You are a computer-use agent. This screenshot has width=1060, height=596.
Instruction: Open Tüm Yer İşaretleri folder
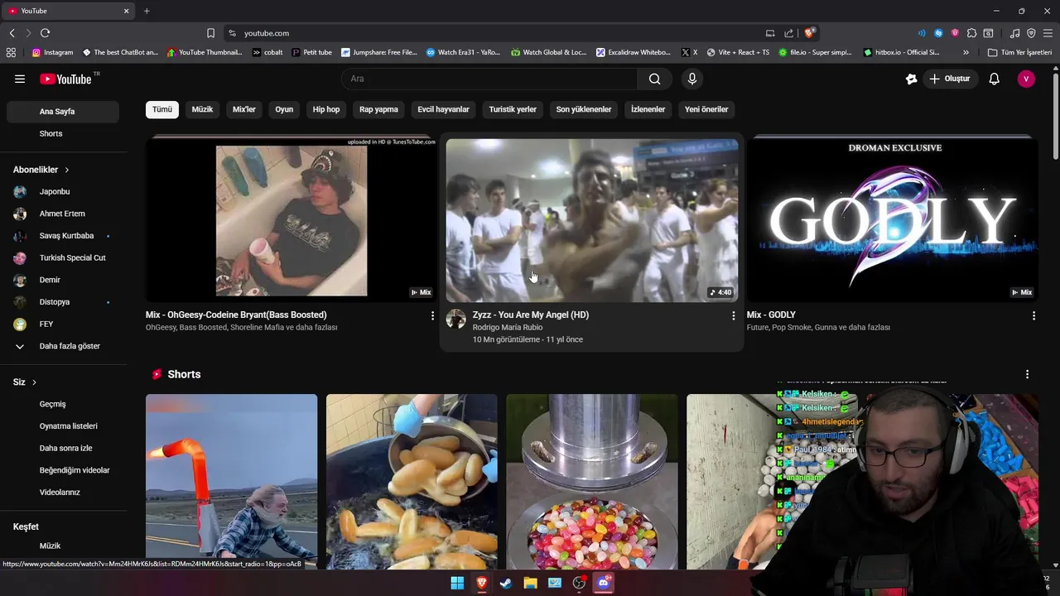point(1020,52)
